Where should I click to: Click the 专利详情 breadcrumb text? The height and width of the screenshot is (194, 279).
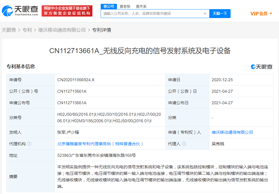pos(102,30)
